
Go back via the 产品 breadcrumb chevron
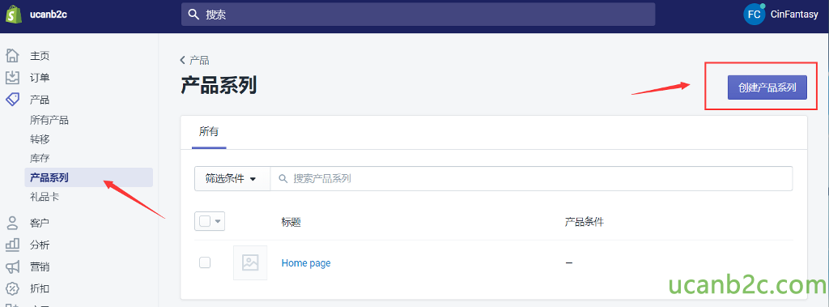click(x=183, y=60)
